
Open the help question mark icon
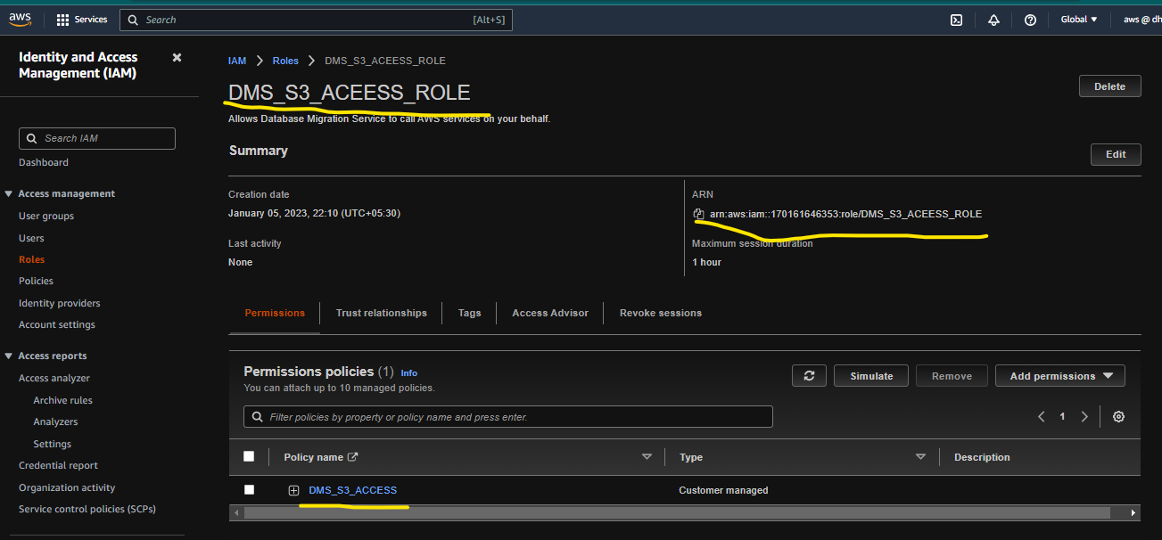coord(1030,20)
